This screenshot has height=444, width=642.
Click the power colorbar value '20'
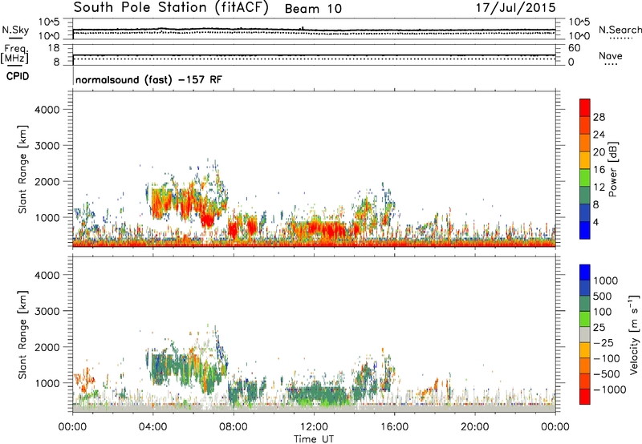(599, 152)
